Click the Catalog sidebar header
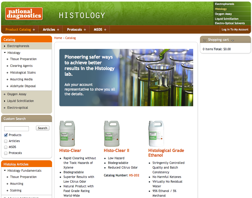Image resolution: width=252 pixels, height=198 pixels. tap(27, 39)
